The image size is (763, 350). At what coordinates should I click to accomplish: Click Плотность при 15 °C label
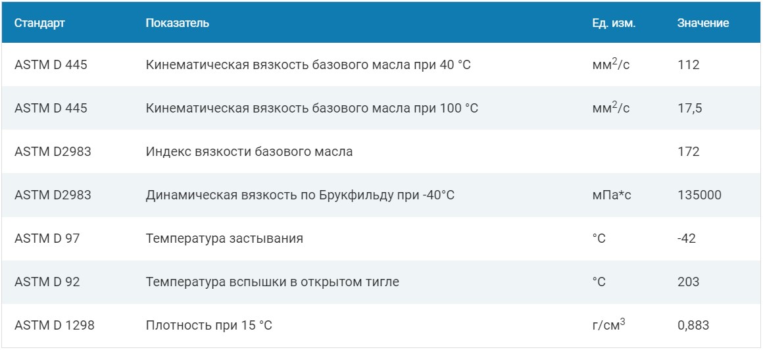click(209, 326)
